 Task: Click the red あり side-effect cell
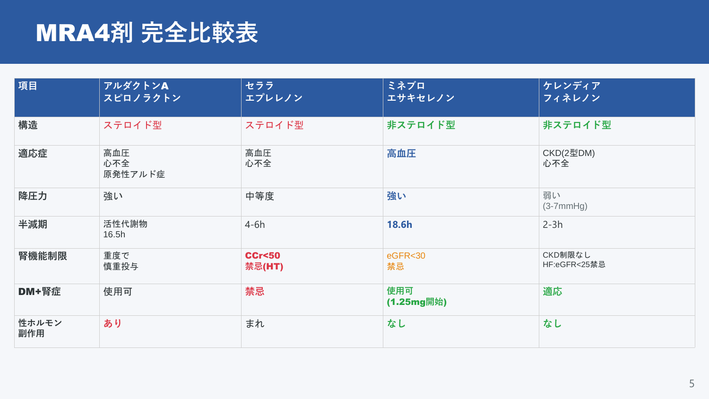click(170, 331)
